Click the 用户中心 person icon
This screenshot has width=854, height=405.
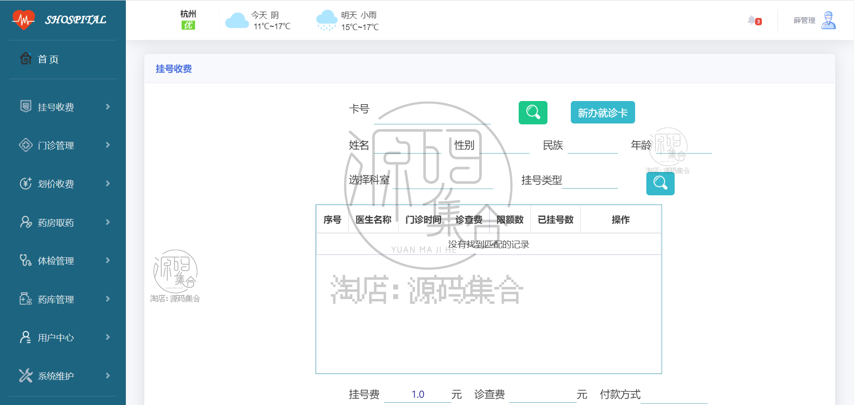coord(26,337)
